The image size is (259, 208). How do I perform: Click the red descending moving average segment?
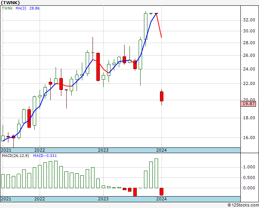159,26
